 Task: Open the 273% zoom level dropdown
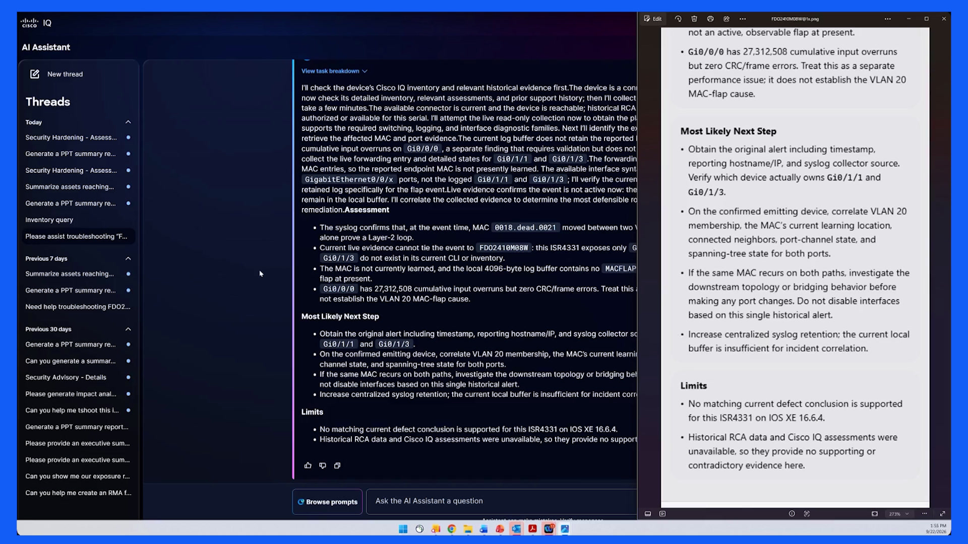point(899,514)
